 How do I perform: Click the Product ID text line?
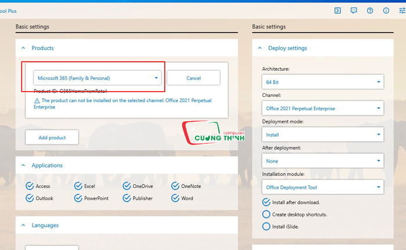click(x=70, y=91)
